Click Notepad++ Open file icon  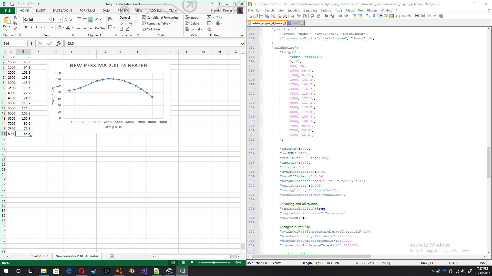pos(255,16)
